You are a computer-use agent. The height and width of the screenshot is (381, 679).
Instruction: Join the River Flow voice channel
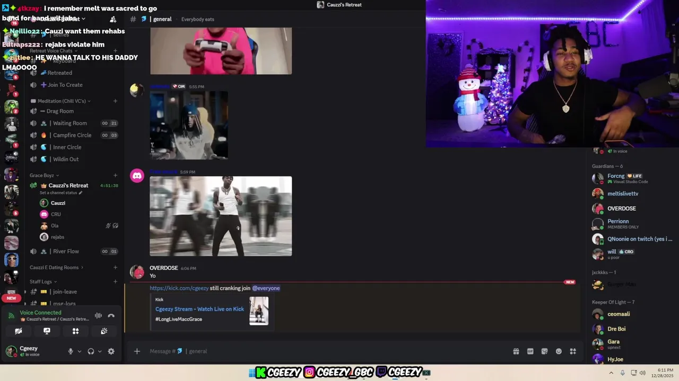(x=66, y=251)
